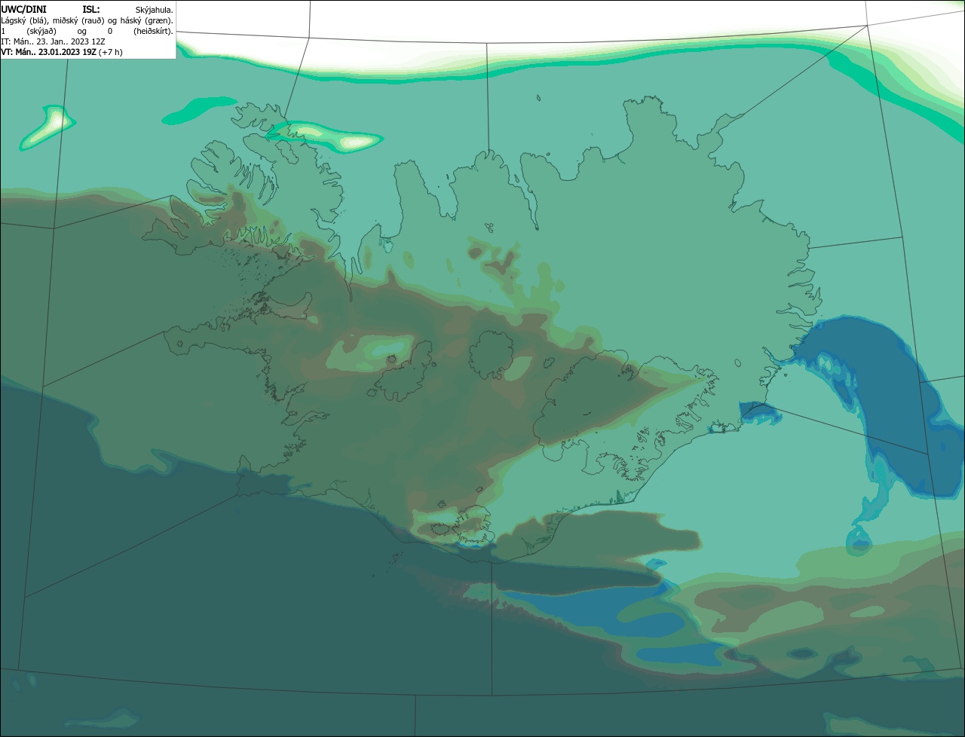Click "(skýjað)" in the legend box
965x737 pixels.
tap(41, 32)
